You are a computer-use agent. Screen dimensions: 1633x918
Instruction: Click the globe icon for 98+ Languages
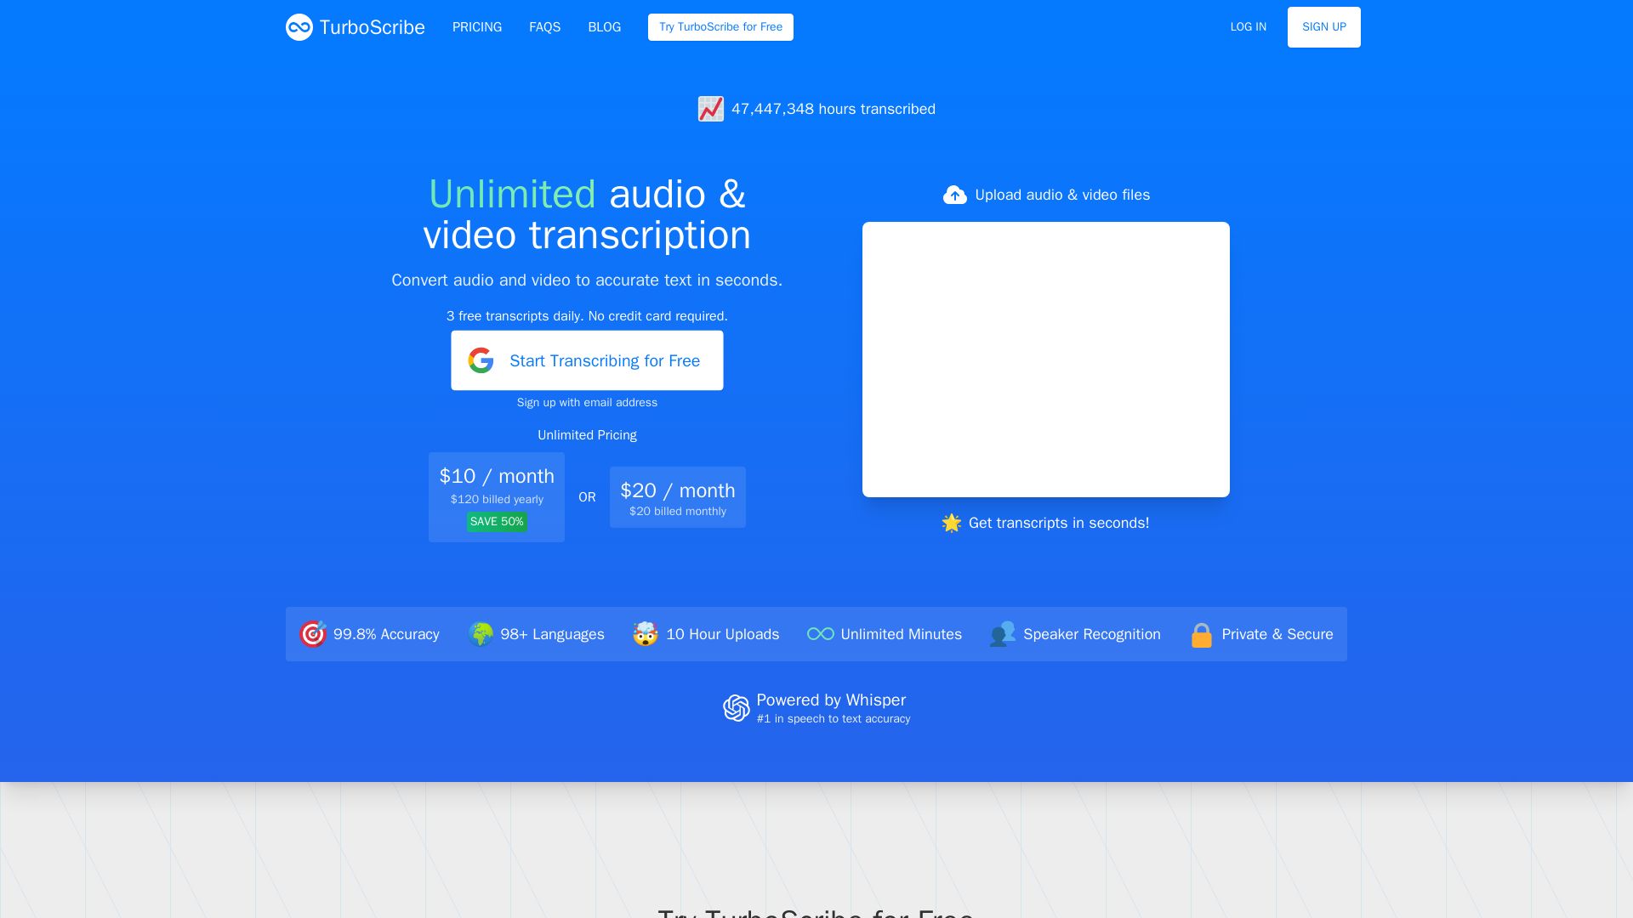[481, 634]
